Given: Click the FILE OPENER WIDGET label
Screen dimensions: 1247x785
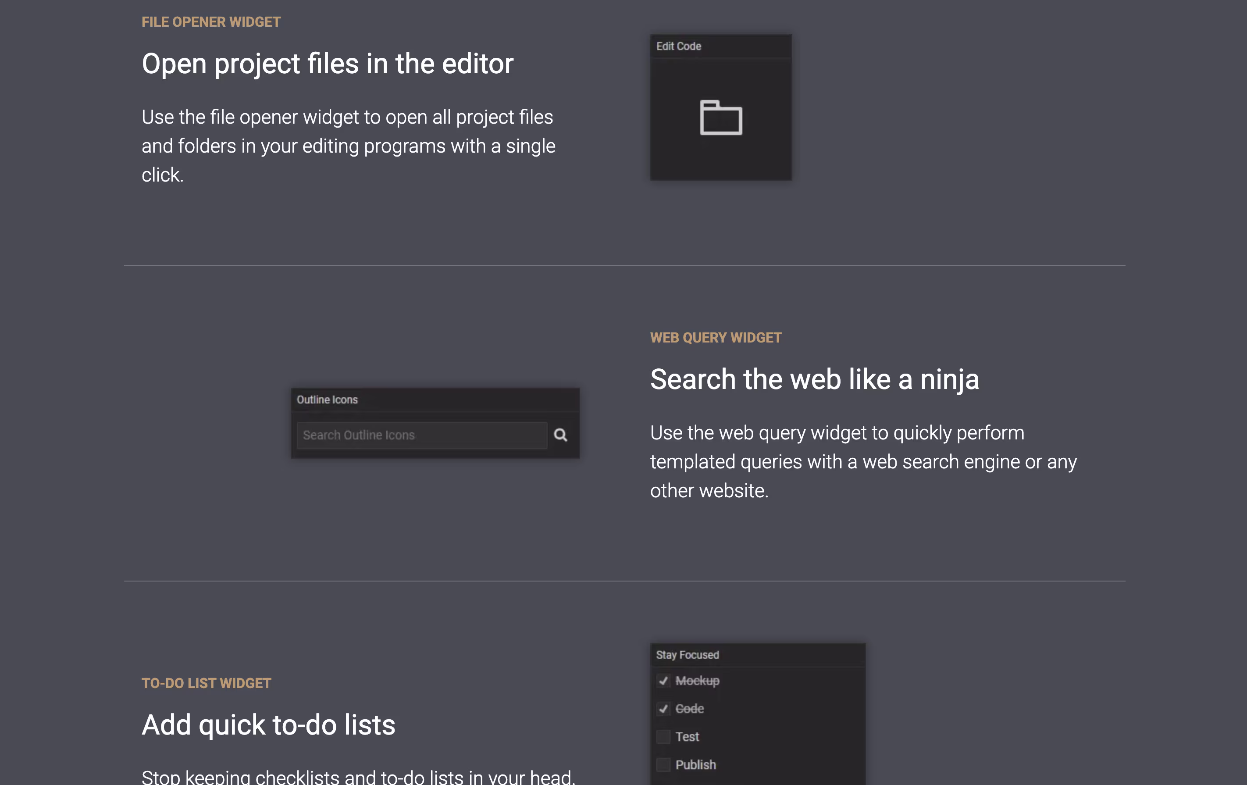Looking at the screenshot, I should point(211,22).
